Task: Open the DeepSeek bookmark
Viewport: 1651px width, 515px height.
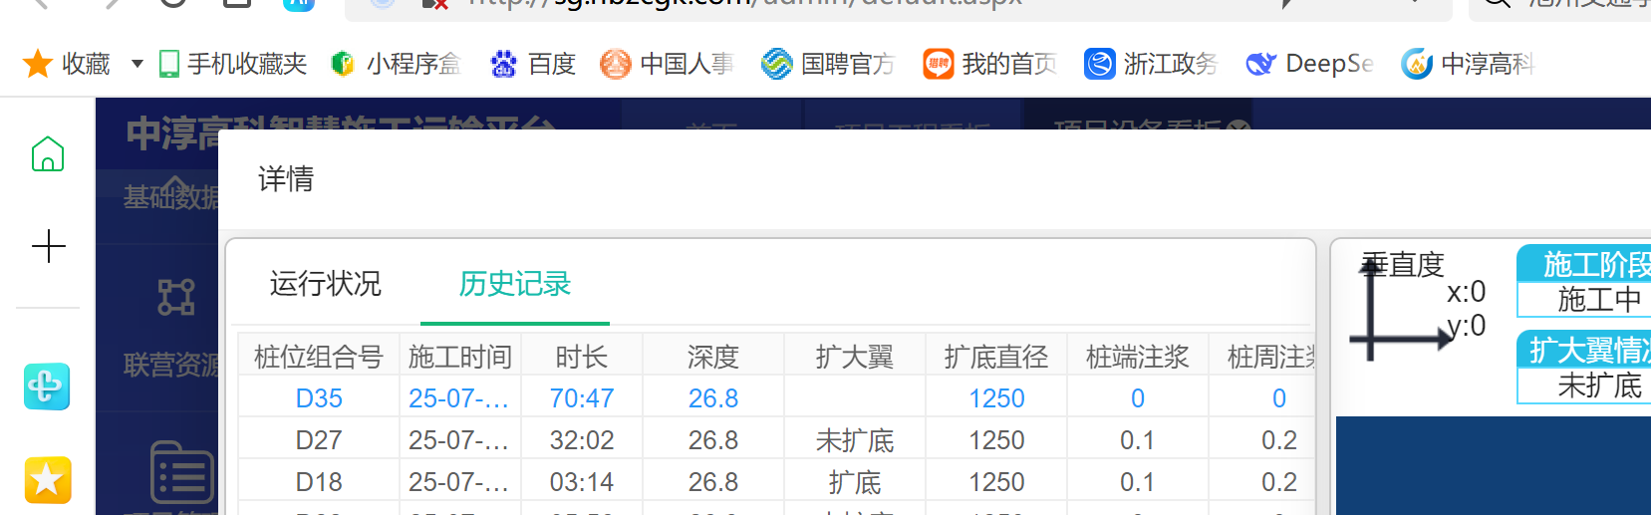Action: pos(1309,64)
